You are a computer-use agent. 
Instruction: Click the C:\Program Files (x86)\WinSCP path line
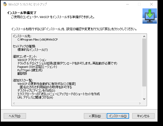[x=37, y=39]
